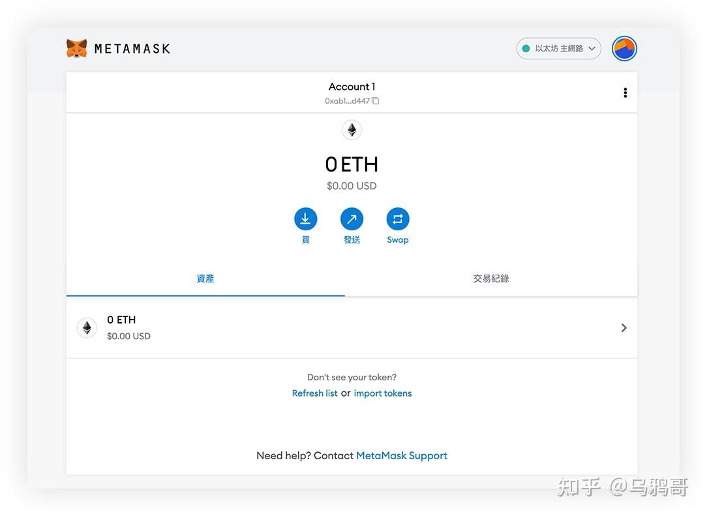
Task: Click the colorful account avatar circle
Action: point(624,48)
